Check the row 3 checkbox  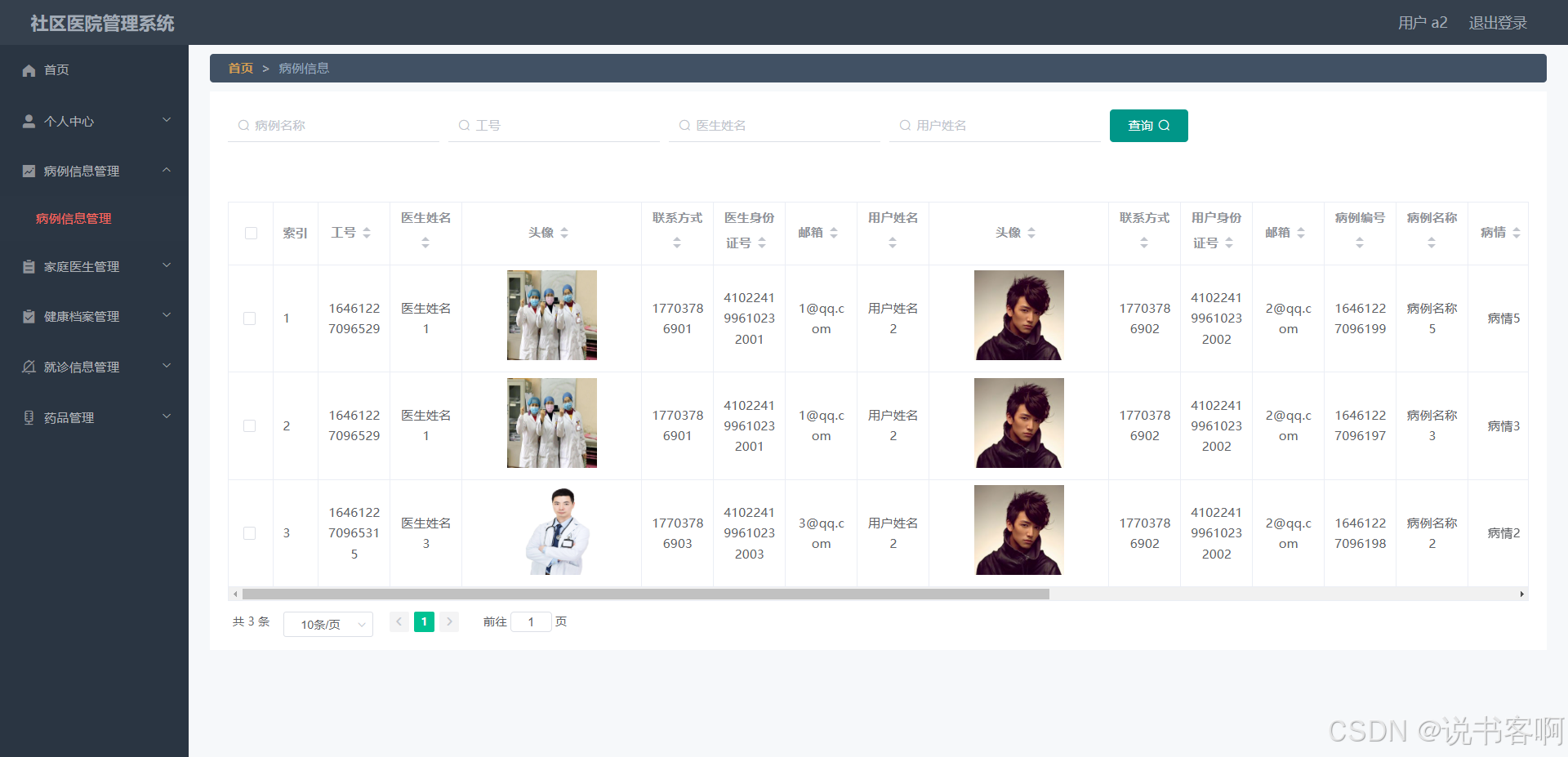click(250, 533)
